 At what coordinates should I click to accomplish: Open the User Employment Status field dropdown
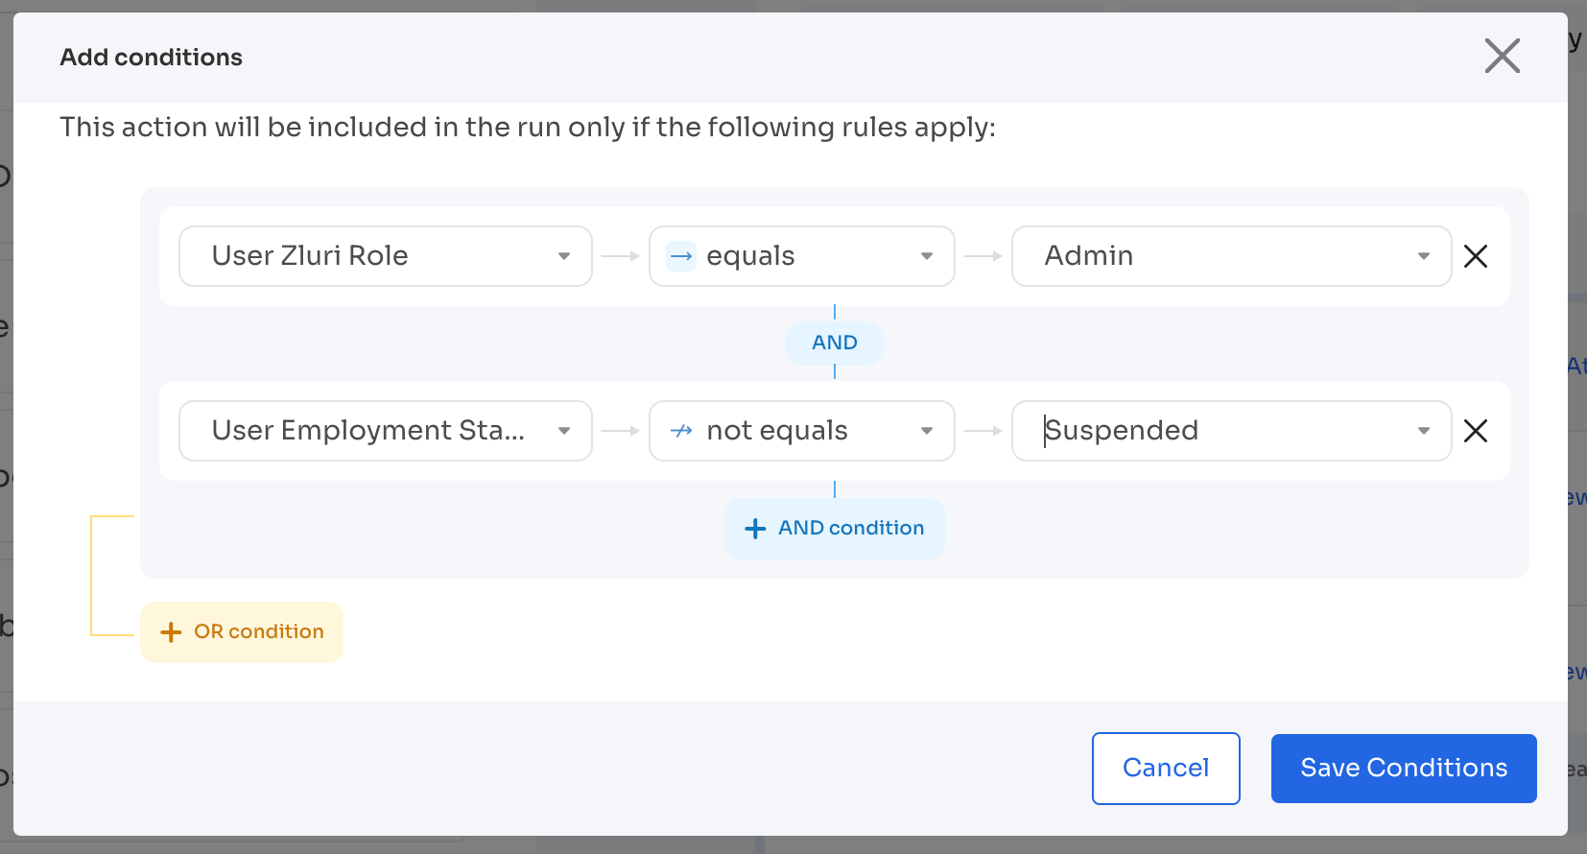coord(564,431)
